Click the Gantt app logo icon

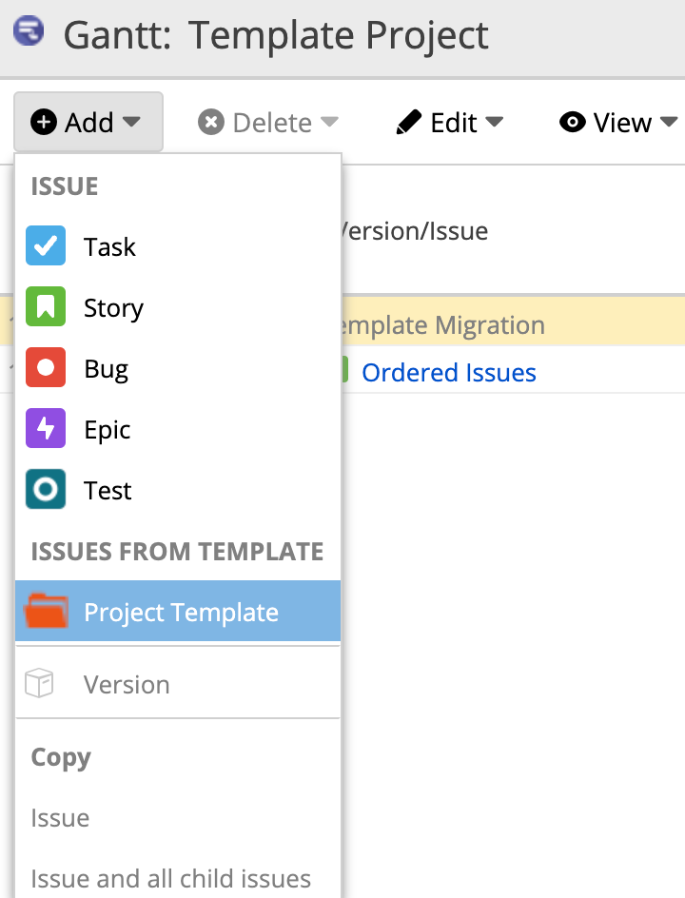(x=29, y=33)
